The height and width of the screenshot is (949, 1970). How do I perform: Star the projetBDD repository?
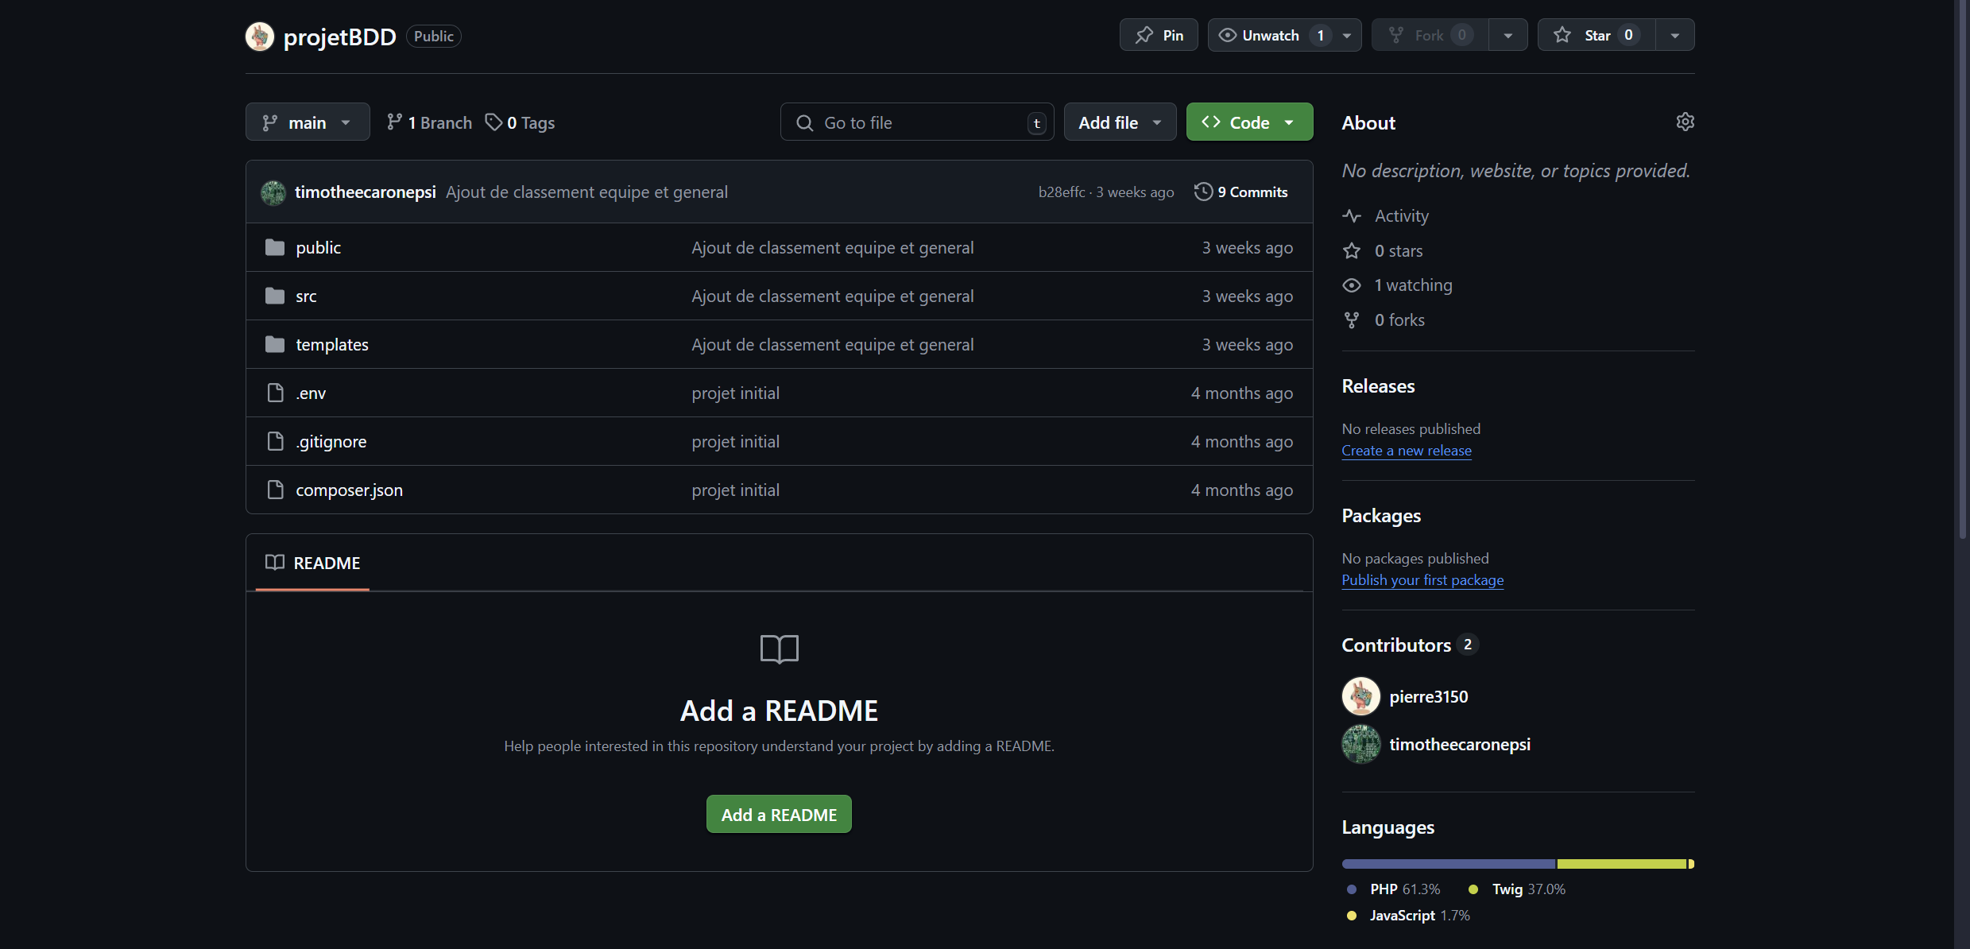click(1597, 35)
